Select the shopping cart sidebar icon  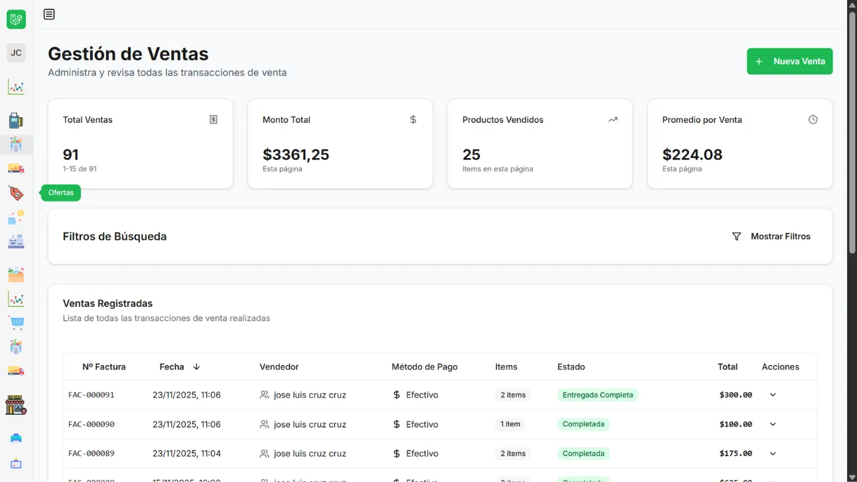coord(16,323)
